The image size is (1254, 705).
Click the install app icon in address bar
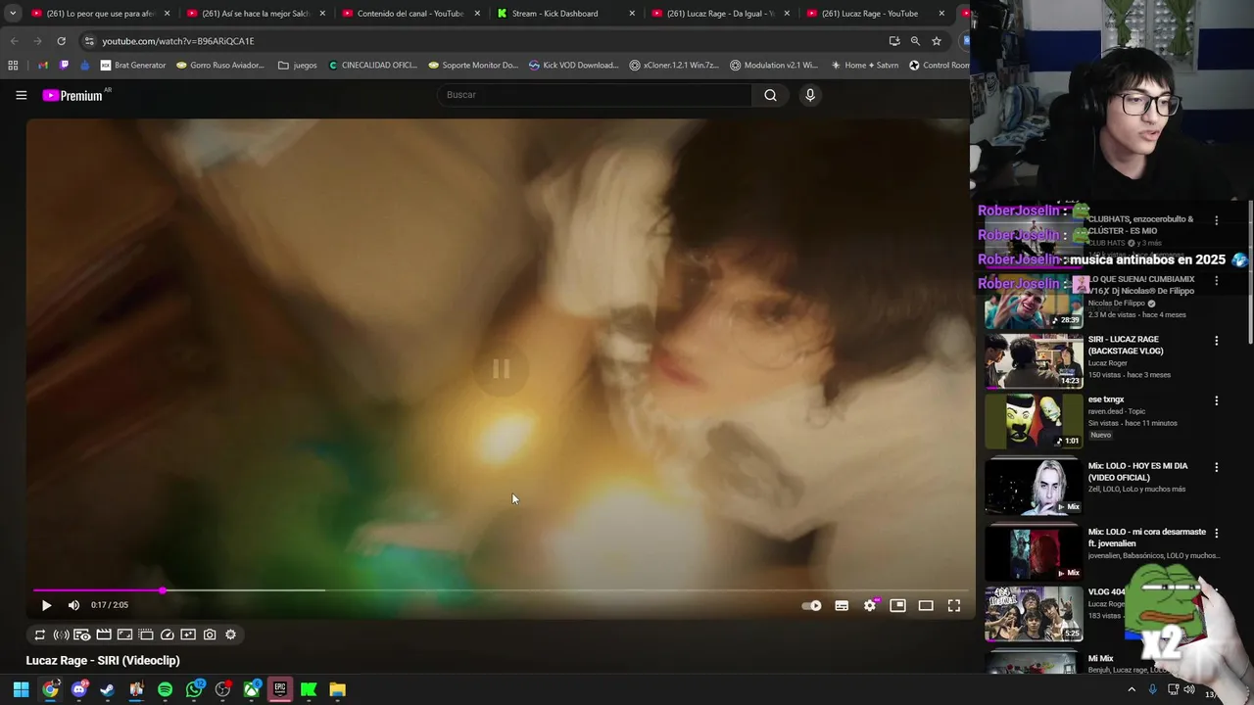[894, 41]
